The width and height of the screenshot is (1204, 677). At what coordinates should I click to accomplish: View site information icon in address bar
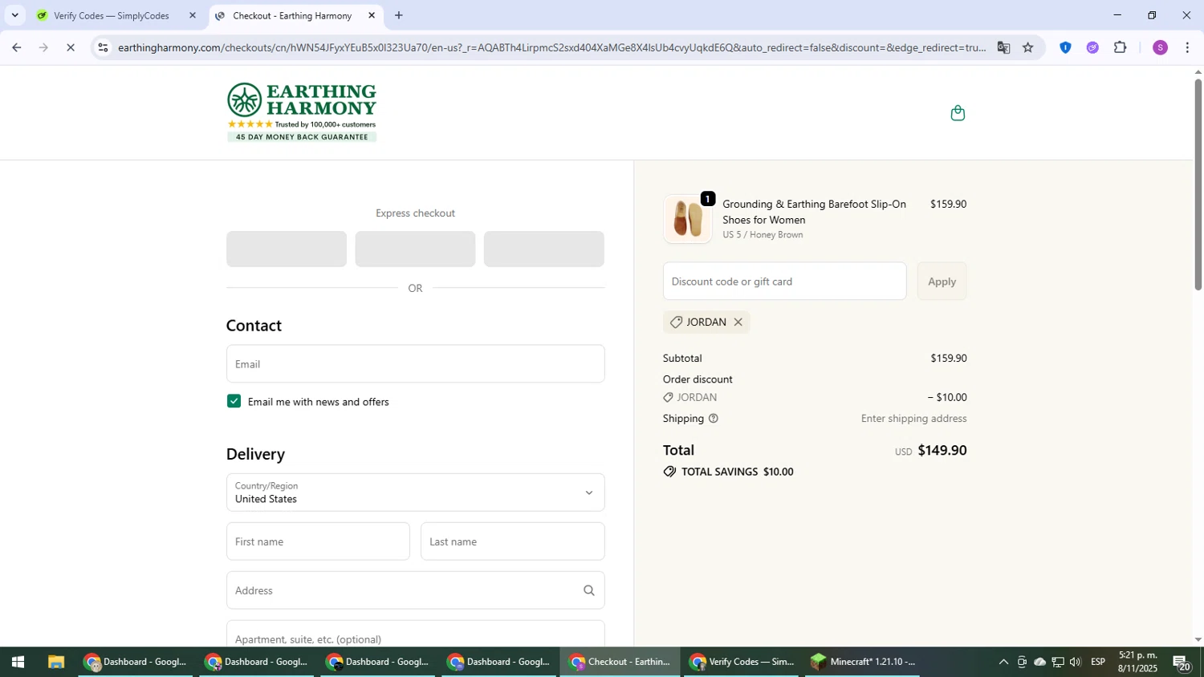pyautogui.click(x=102, y=47)
